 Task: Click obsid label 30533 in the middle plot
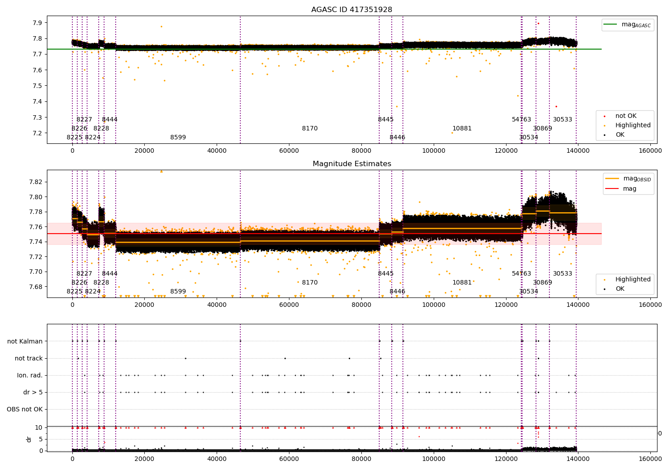(x=562, y=274)
